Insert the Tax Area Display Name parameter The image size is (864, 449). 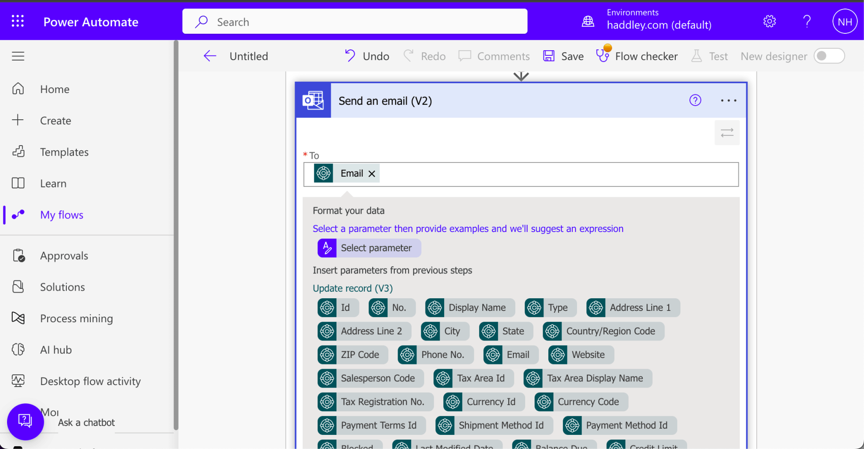(588, 378)
